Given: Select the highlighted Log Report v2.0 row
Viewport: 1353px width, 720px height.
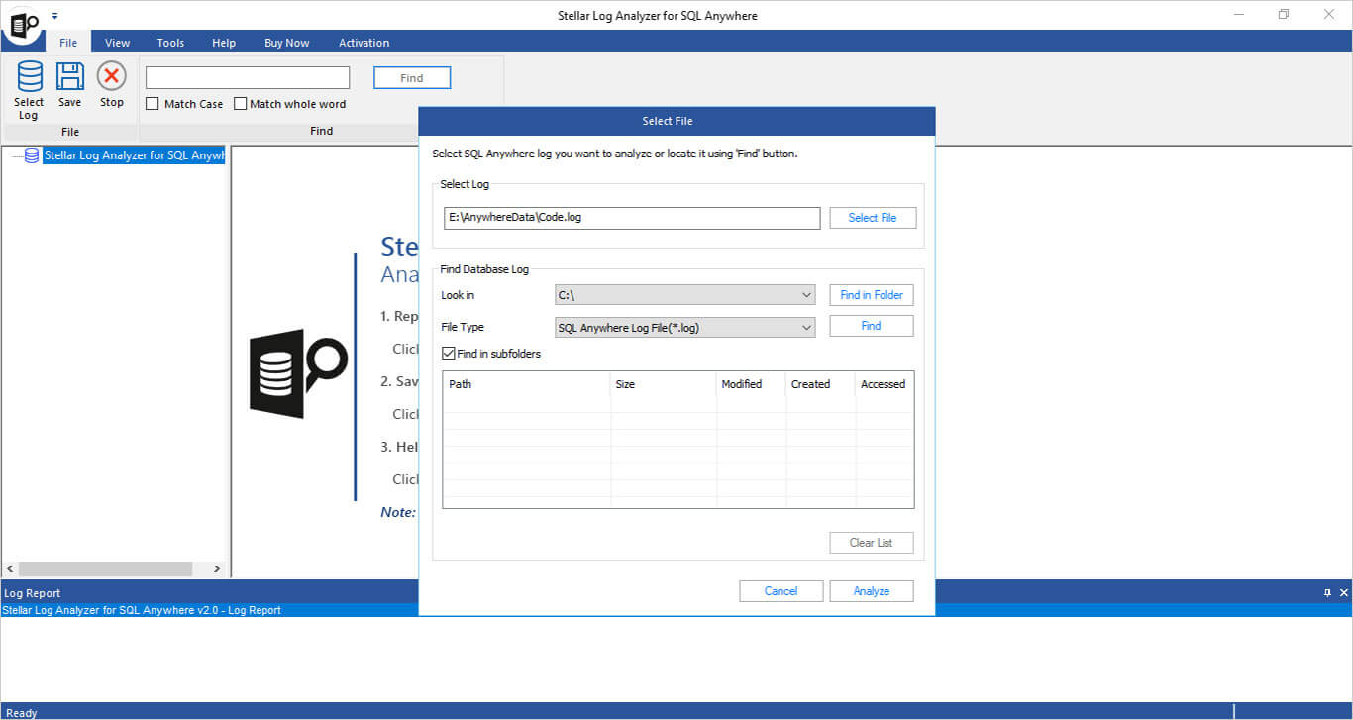Looking at the screenshot, I should pyautogui.click(x=676, y=610).
